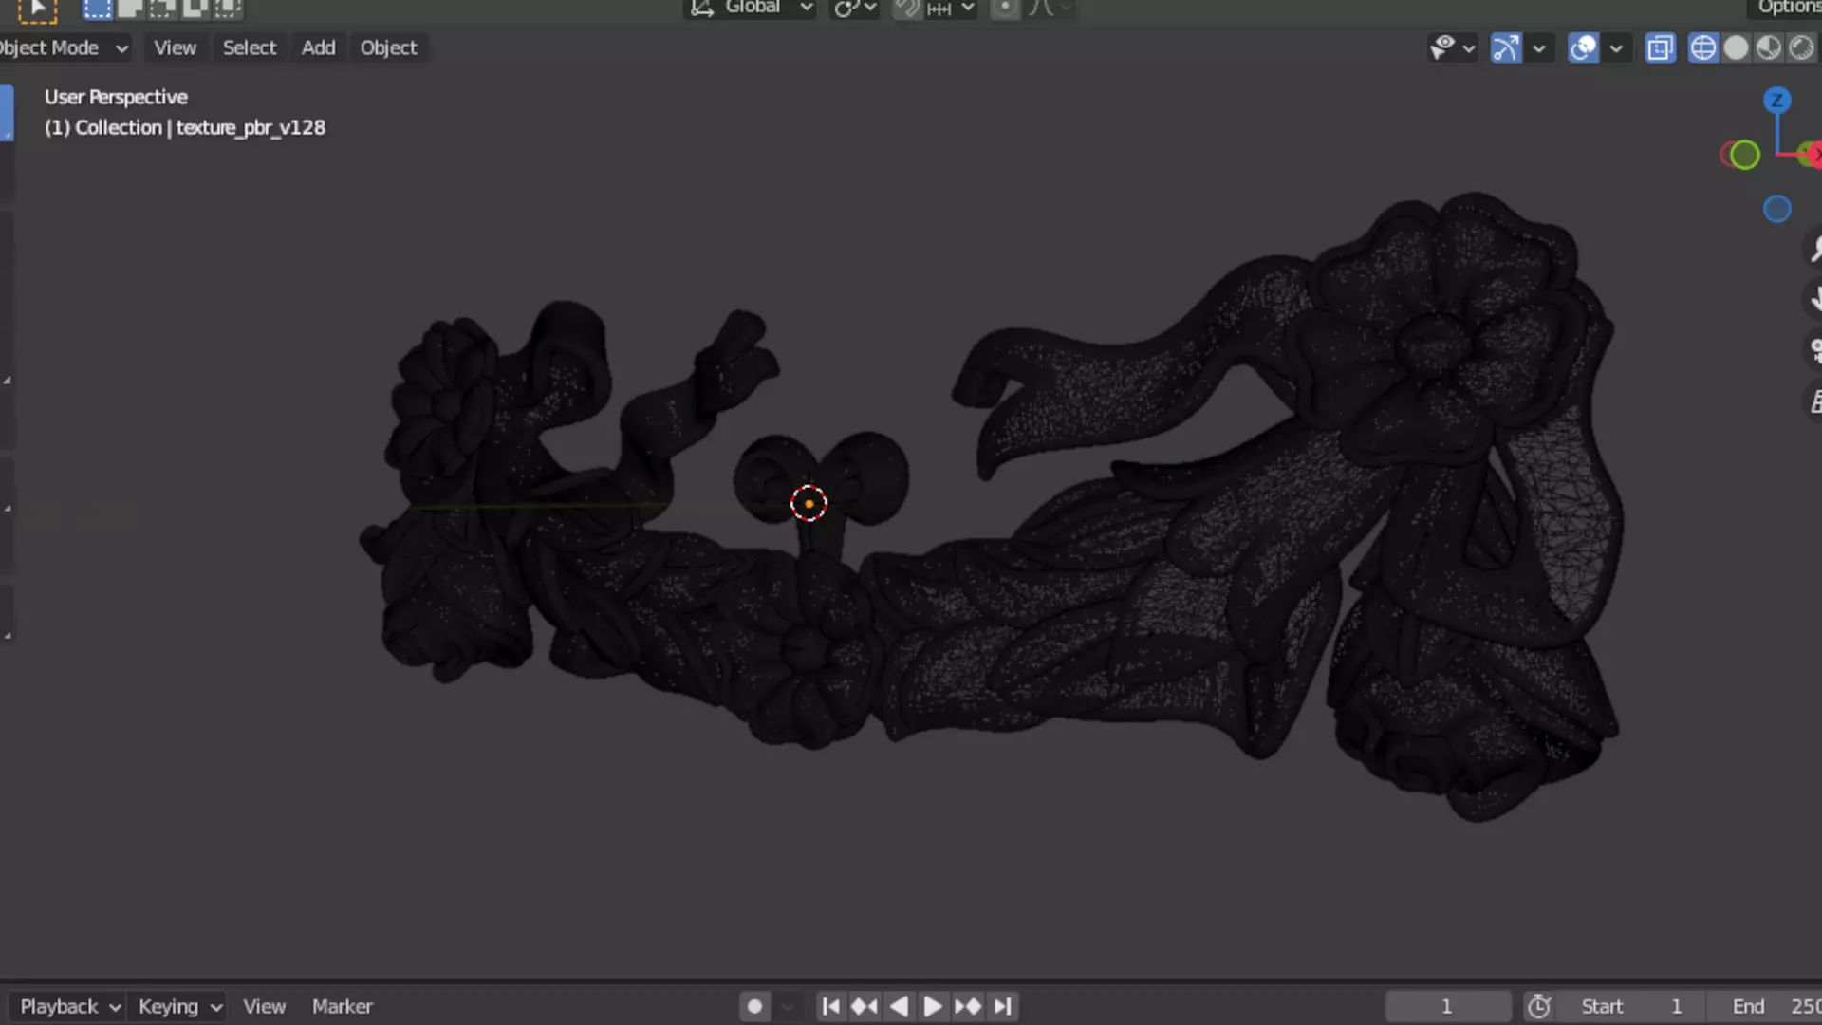Image resolution: width=1822 pixels, height=1025 pixels.
Task: Toggle X-ray mode icon
Action: pos(1661,48)
